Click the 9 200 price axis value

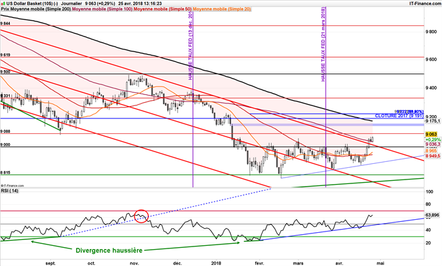coord(431,117)
